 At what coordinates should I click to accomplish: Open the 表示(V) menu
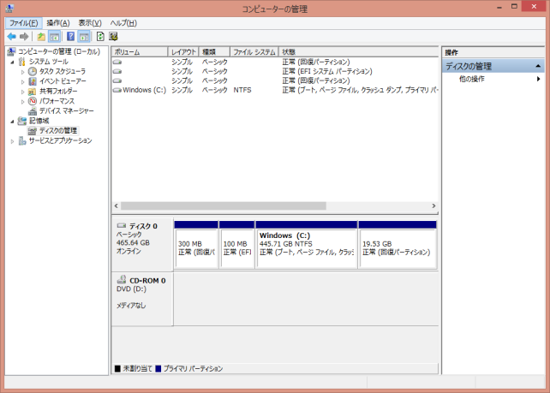pos(89,22)
